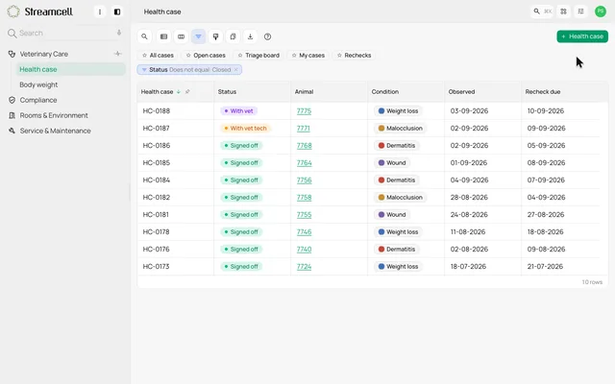Open animal link 7771
Screen dimensions: 615x384
[x=304, y=128]
